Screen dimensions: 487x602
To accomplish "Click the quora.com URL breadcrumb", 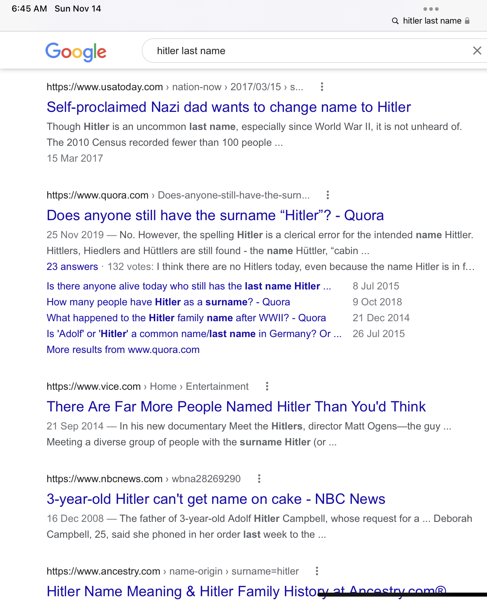I will pyautogui.click(x=178, y=195).
